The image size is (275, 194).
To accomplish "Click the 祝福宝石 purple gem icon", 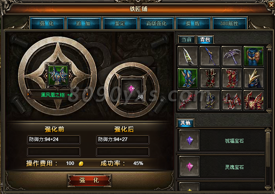I will 189,140.
